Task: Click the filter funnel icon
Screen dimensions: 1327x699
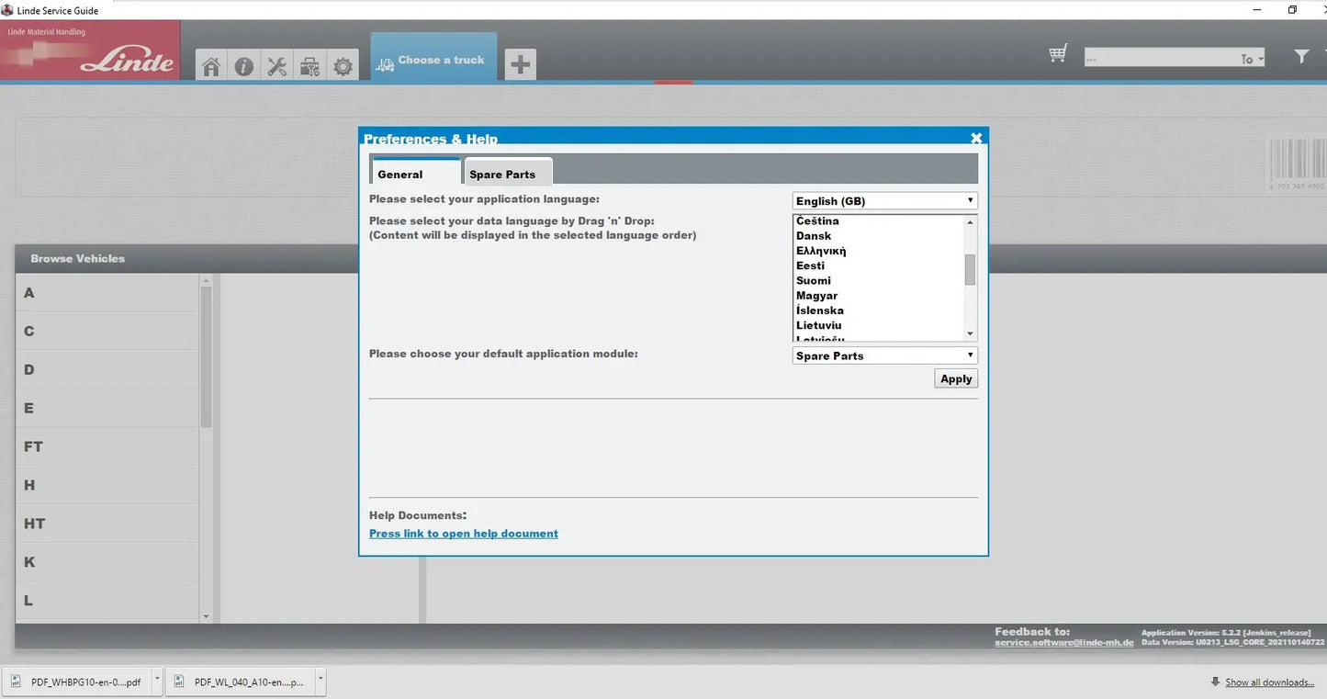Action: click(1301, 57)
